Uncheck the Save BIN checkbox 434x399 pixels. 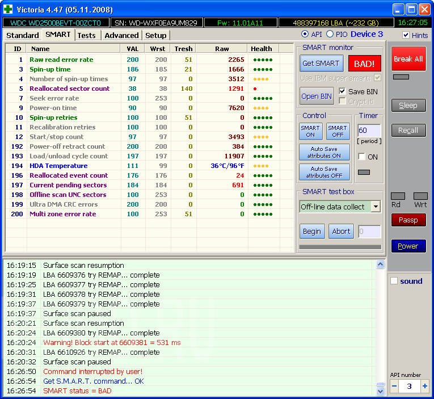(343, 91)
